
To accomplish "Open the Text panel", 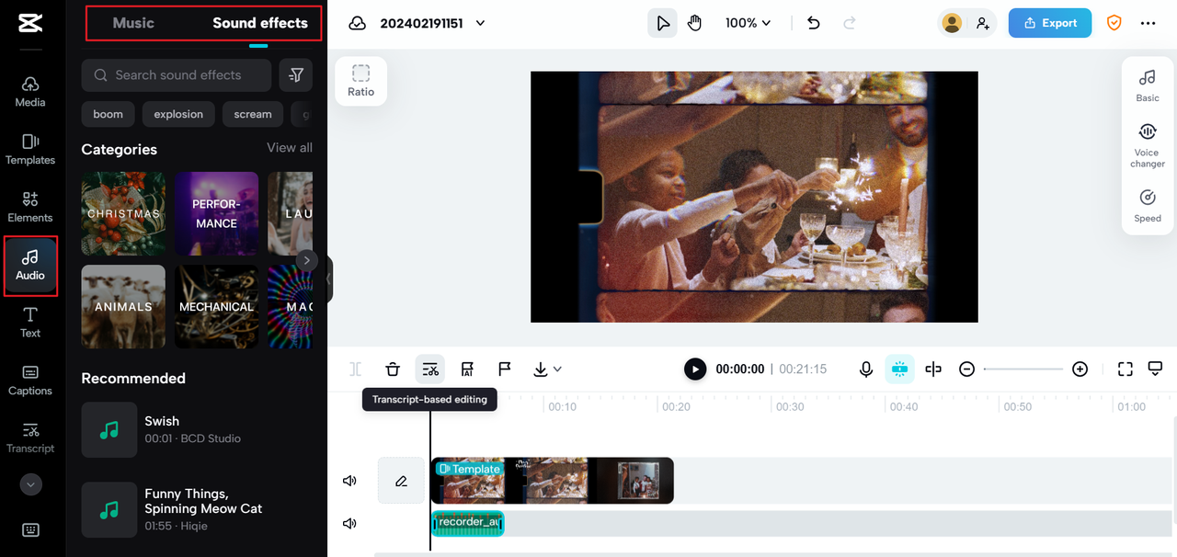I will (x=29, y=323).
